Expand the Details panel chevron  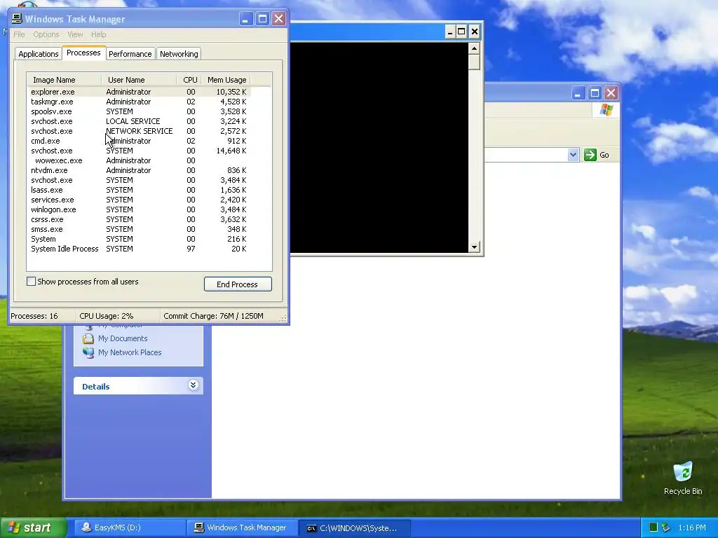(194, 385)
